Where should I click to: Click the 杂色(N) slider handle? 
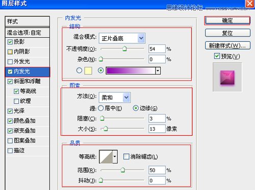(x=101, y=59)
